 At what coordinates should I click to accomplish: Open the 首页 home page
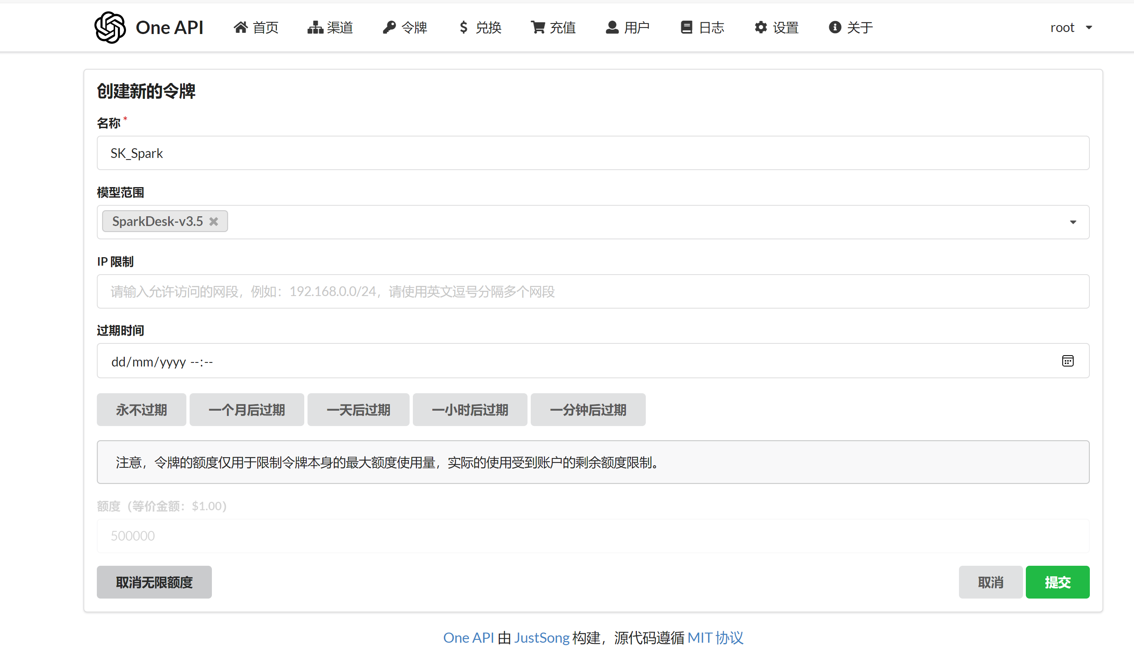tap(256, 28)
